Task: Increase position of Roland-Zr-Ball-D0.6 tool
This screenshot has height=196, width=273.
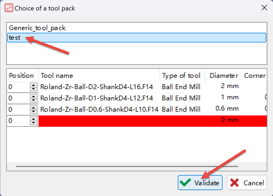Action: (33, 107)
